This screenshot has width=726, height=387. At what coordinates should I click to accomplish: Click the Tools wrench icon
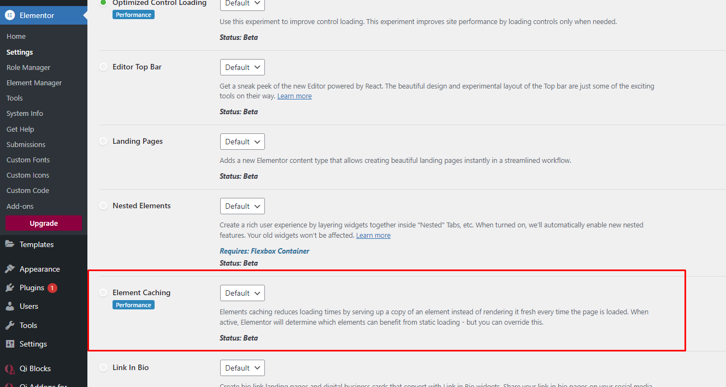tap(10, 325)
